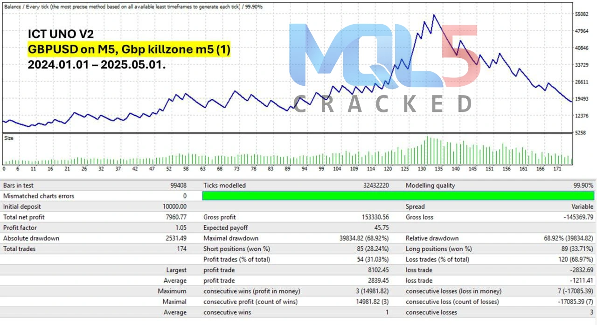
Task: Click the 'Modelling quality' label
Action: click(x=430, y=186)
